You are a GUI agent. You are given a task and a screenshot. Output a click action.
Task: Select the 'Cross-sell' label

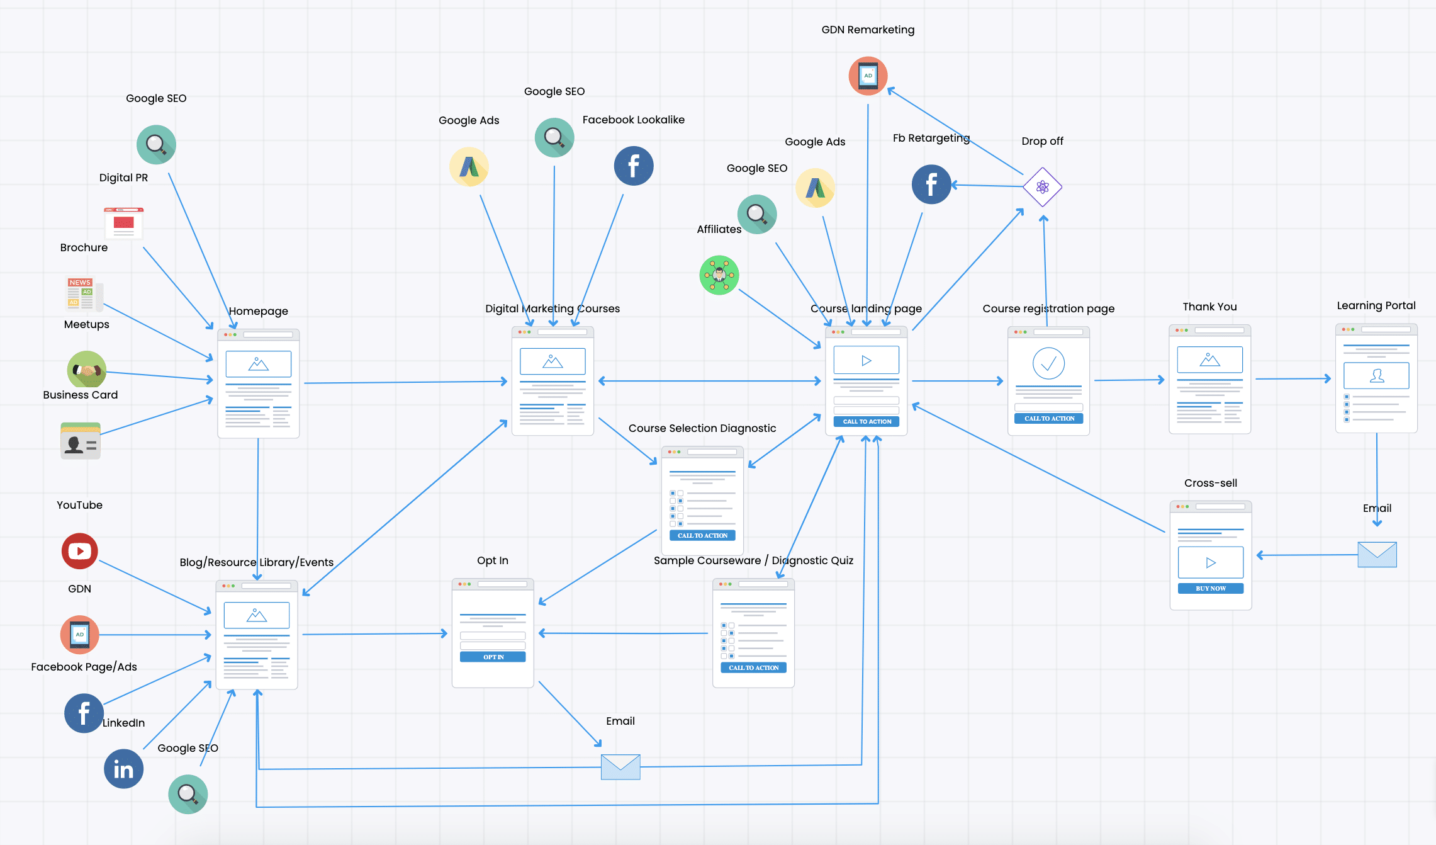pyautogui.click(x=1211, y=483)
